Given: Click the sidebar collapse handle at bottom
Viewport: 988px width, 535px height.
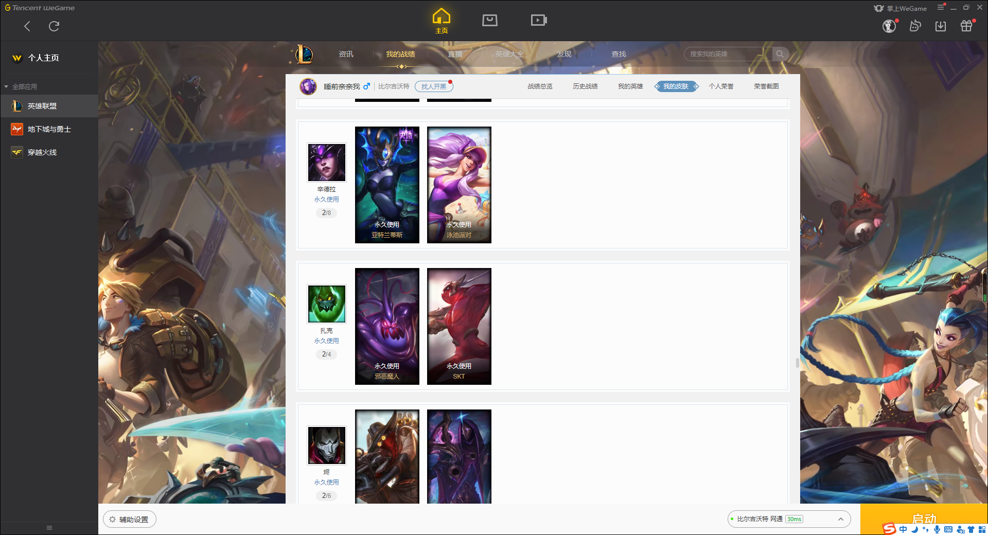Looking at the screenshot, I should [49, 528].
